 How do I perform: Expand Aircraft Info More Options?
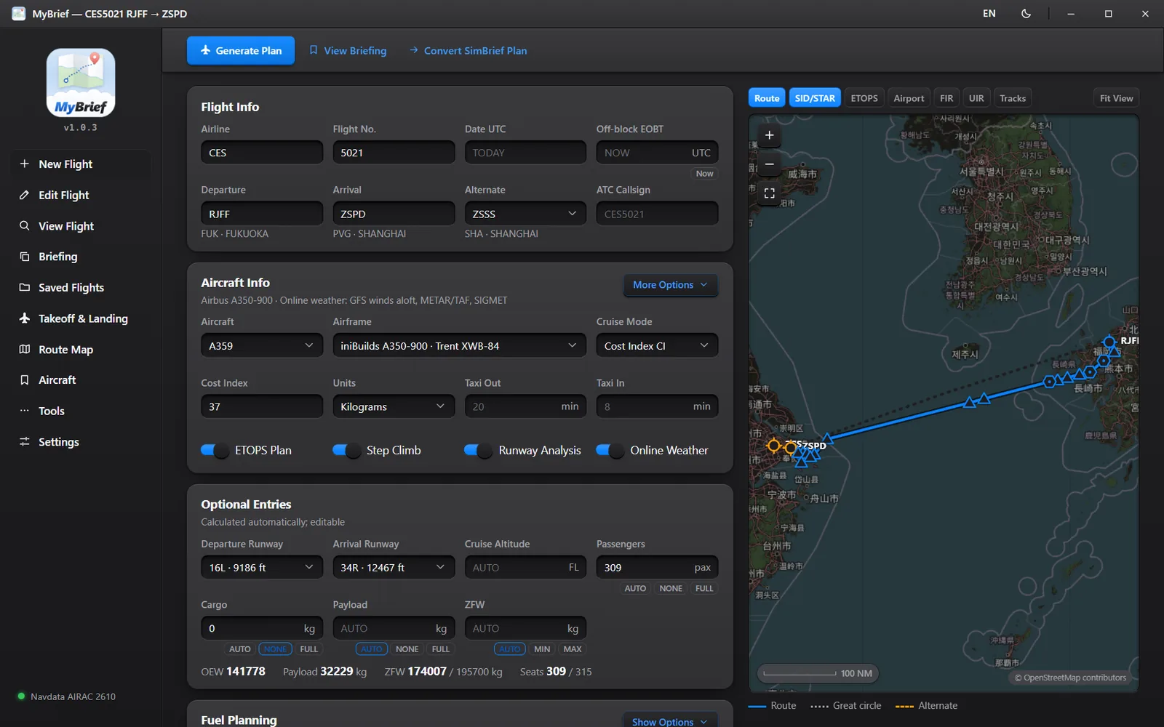click(x=670, y=285)
